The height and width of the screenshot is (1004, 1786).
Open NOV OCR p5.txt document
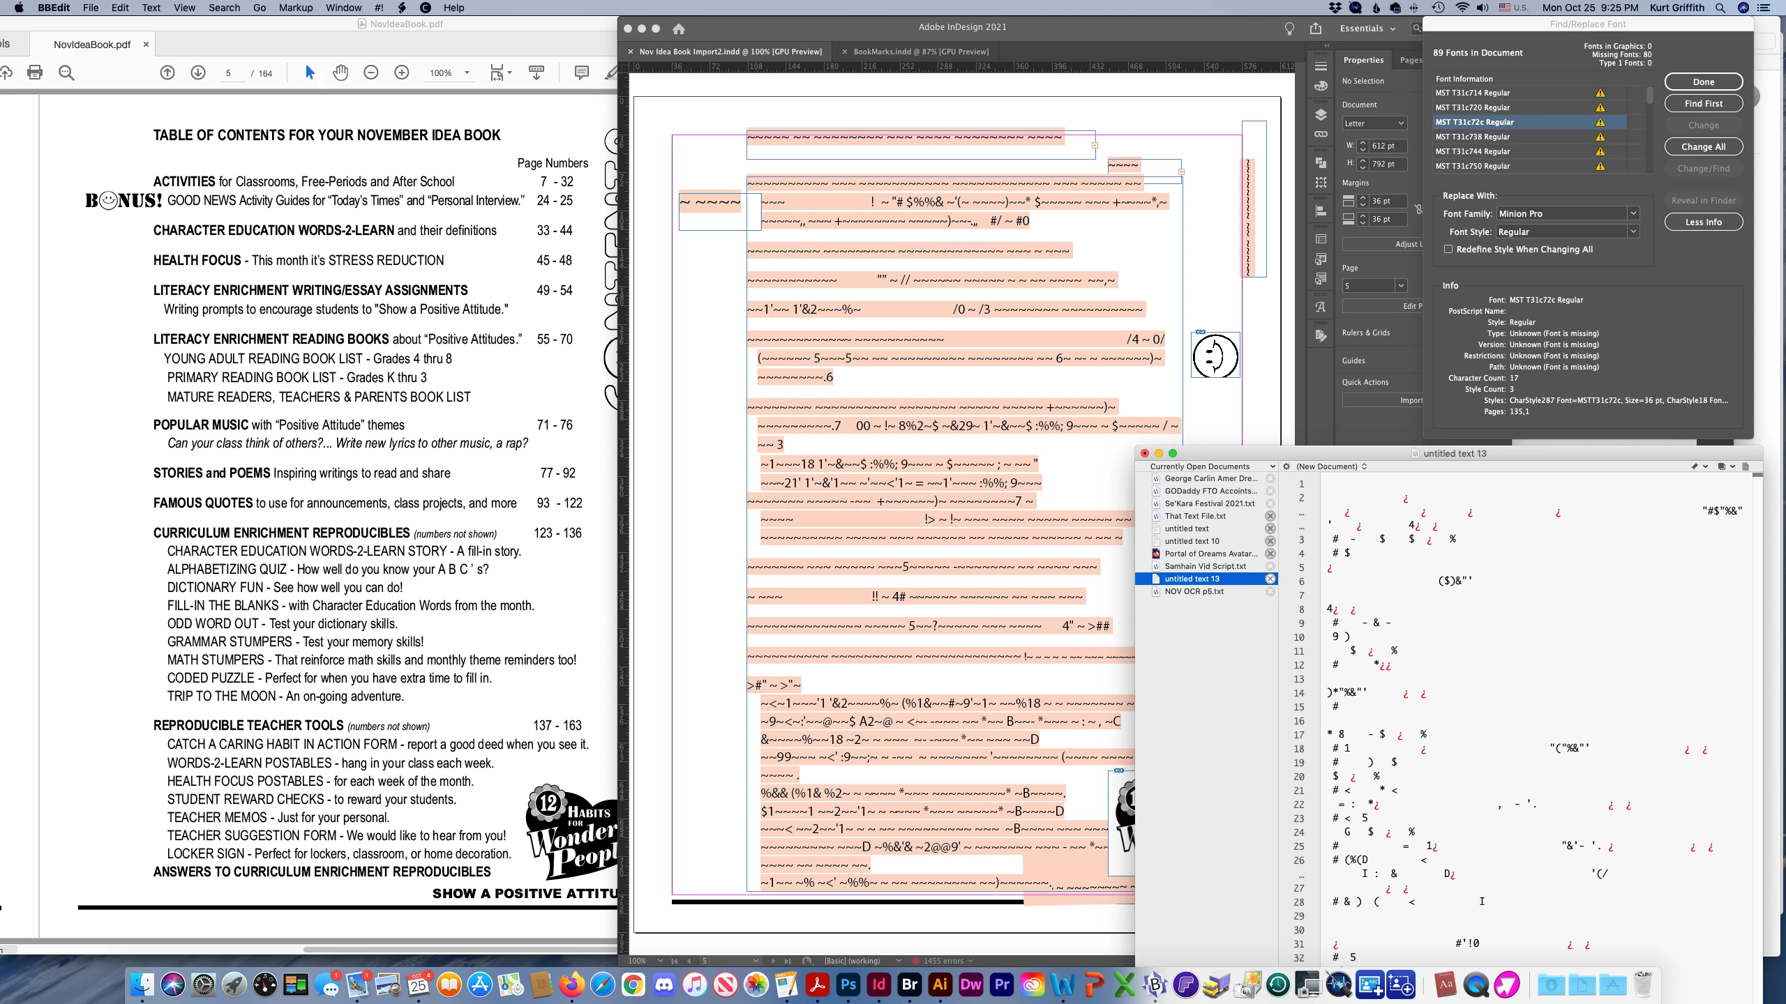1194,592
